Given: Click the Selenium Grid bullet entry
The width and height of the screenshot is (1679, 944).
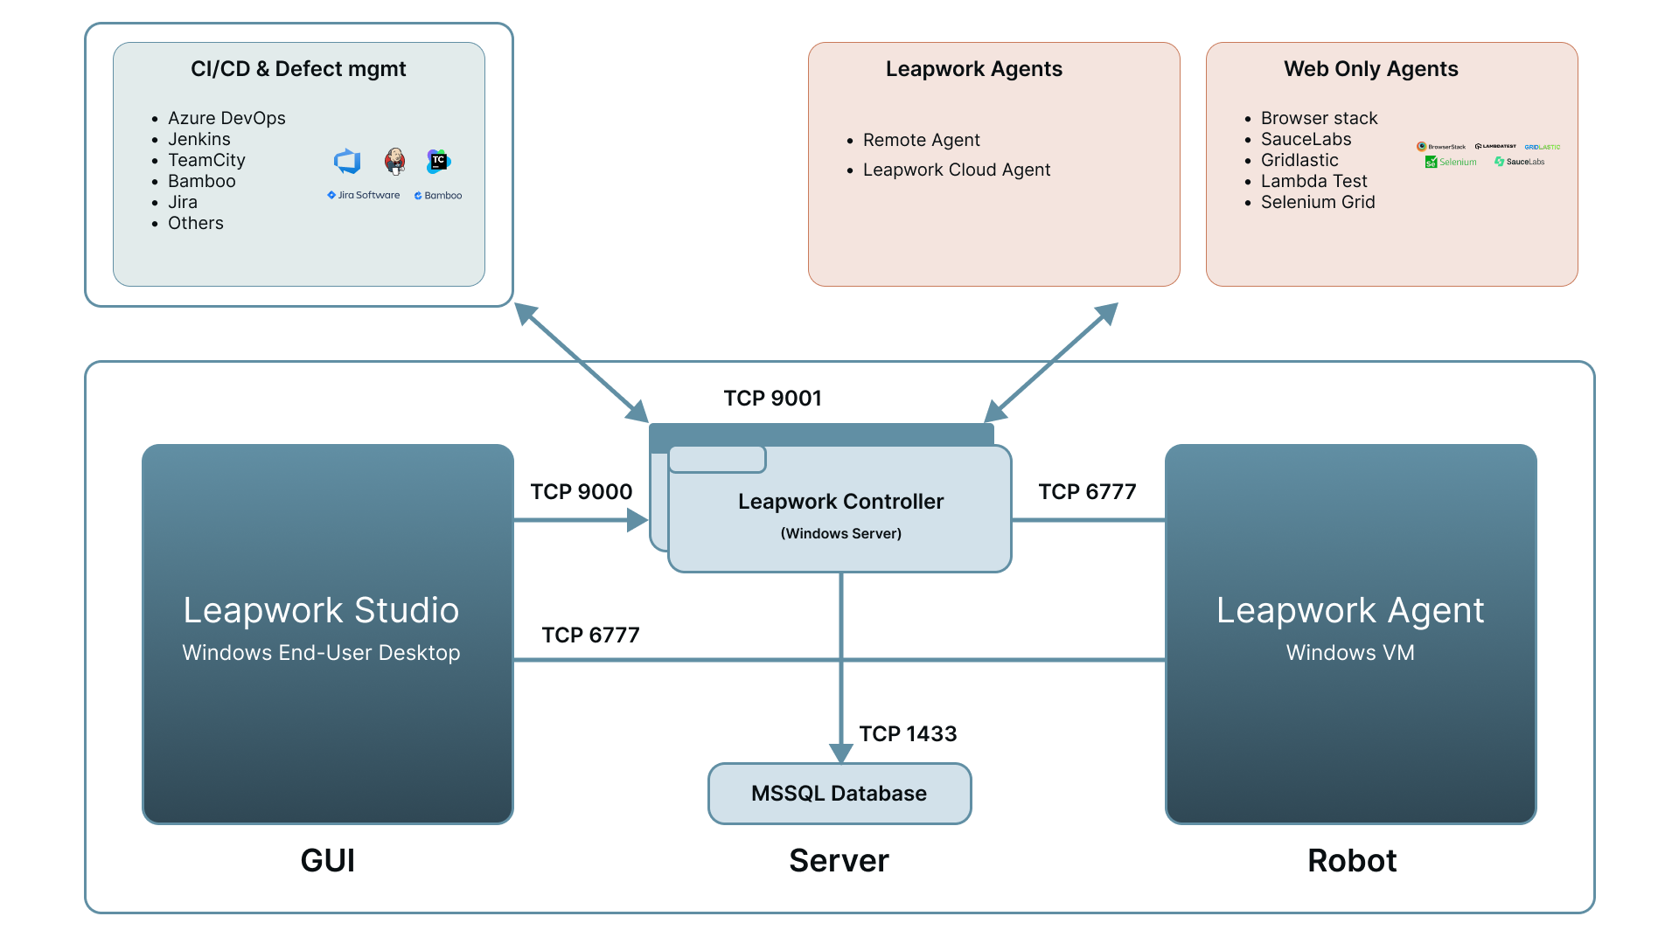Looking at the screenshot, I should click(1318, 202).
